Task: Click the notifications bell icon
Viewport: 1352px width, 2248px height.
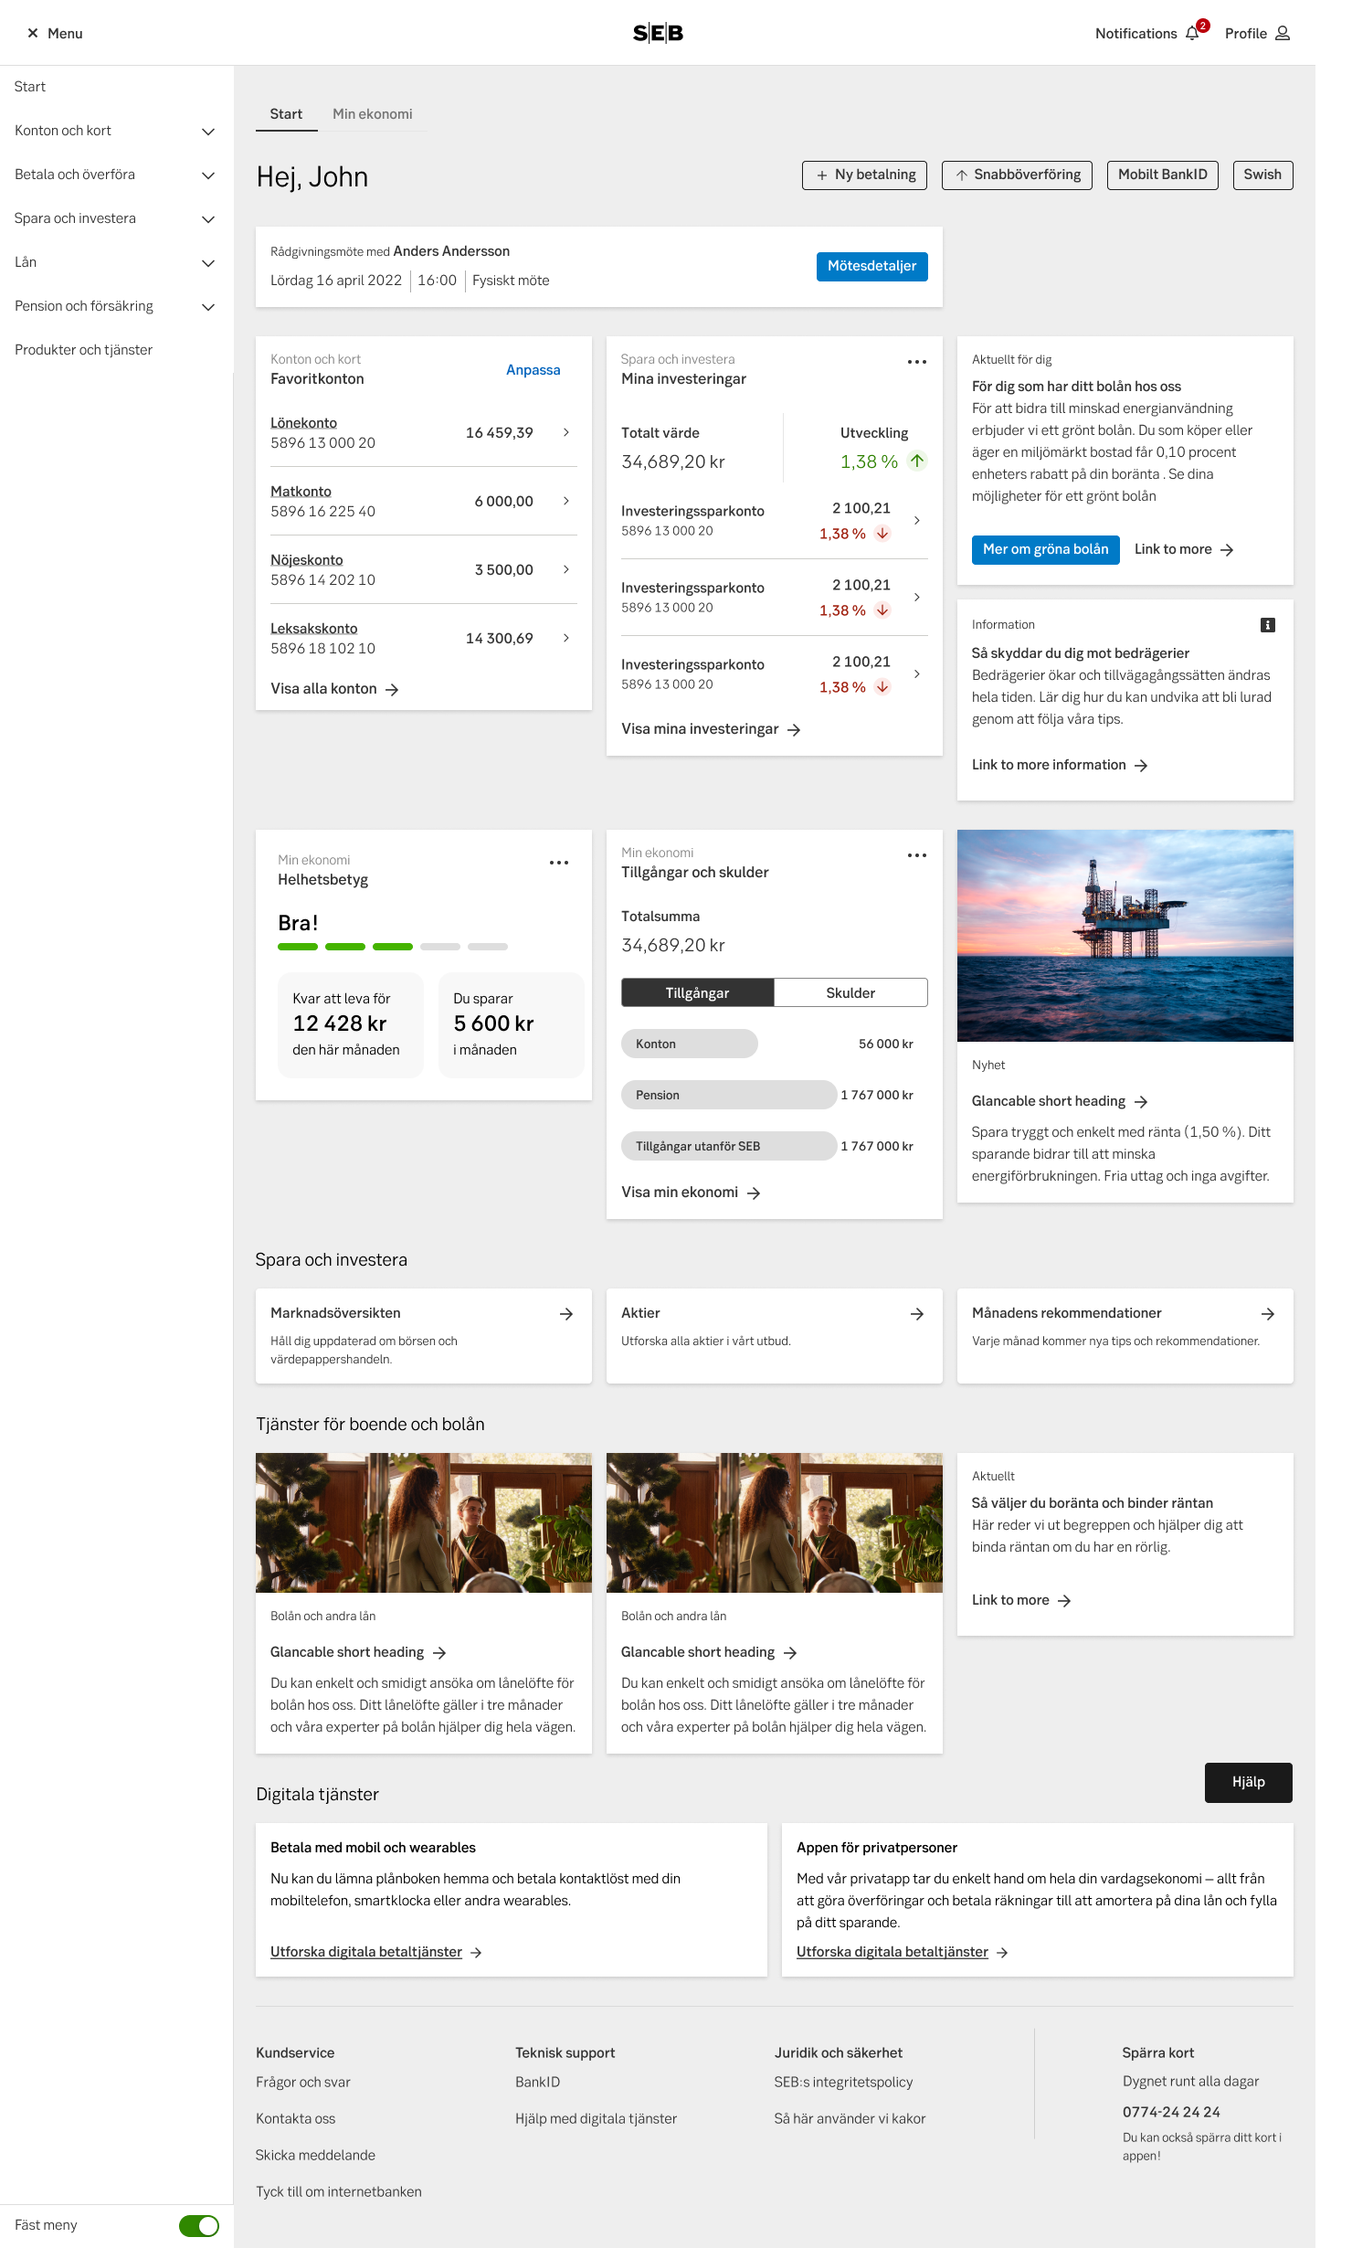Action: coord(1192,34)
